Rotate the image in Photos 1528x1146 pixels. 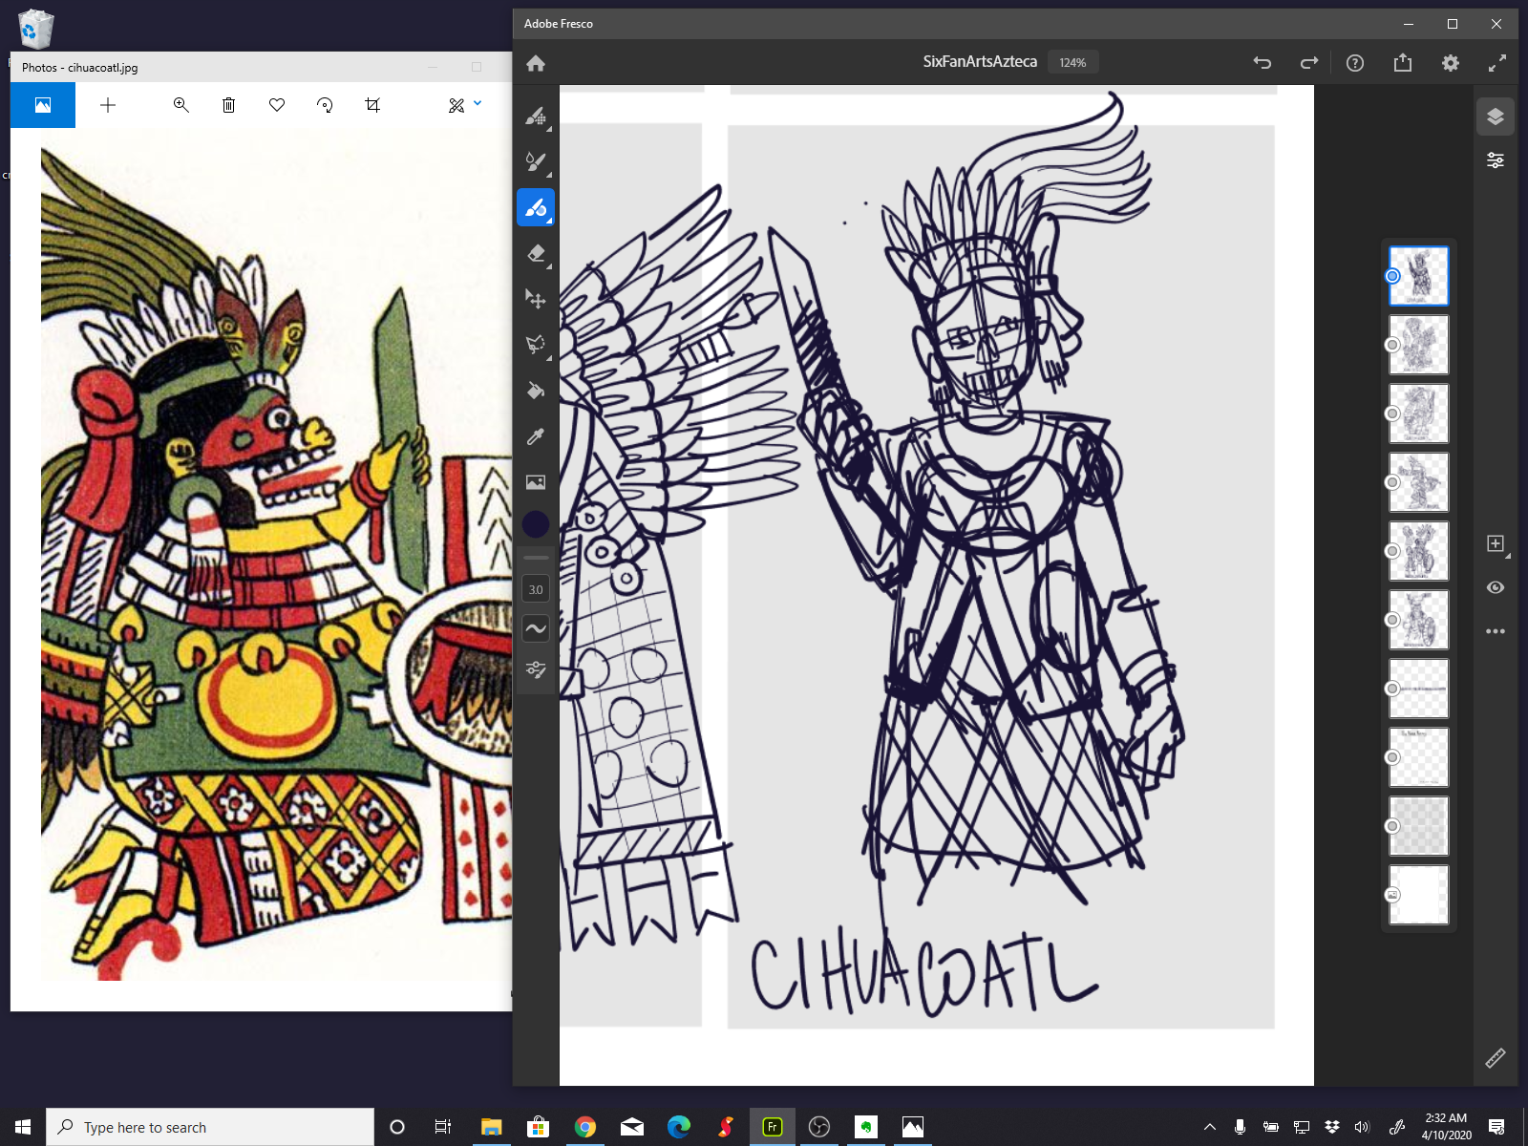coord(325,105)
